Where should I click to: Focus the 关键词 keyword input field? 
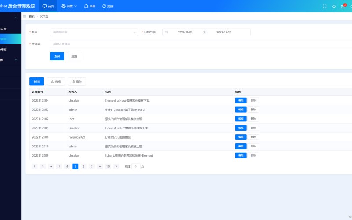point(201,44)
